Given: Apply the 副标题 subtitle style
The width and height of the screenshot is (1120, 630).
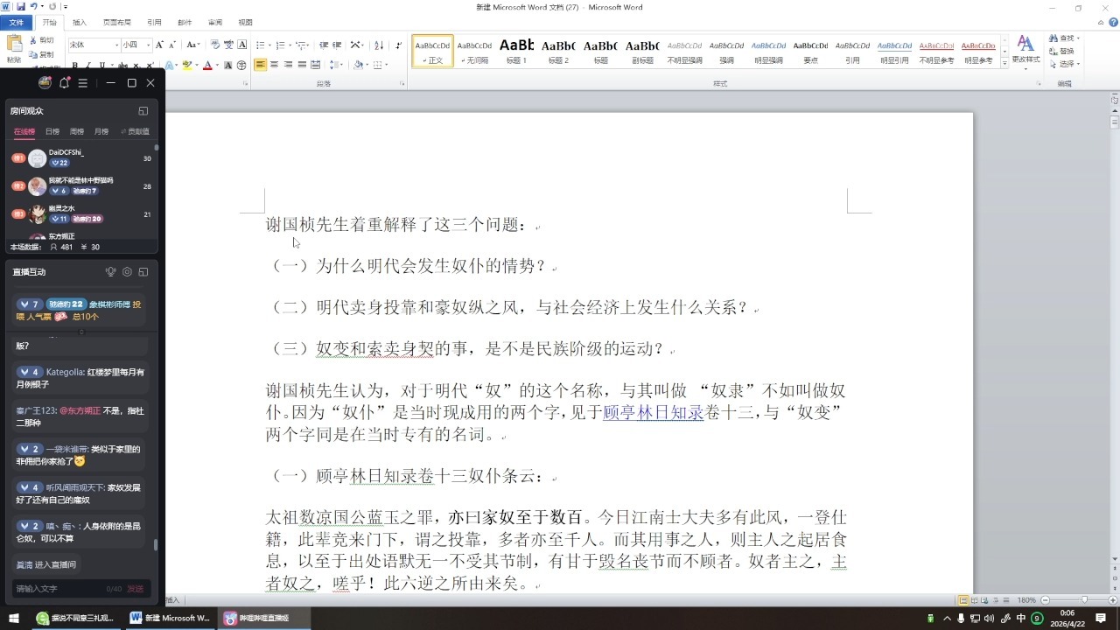Looking at the screenshot, I should (x=643, y=51).
